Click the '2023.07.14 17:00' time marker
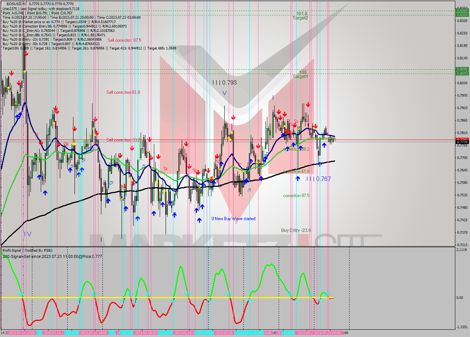The height and width of the screenshot is (337, 470). (22, 333)
